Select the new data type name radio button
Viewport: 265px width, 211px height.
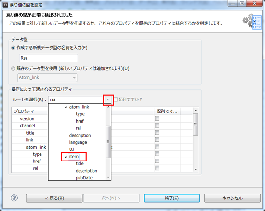(x=13, y=48)
